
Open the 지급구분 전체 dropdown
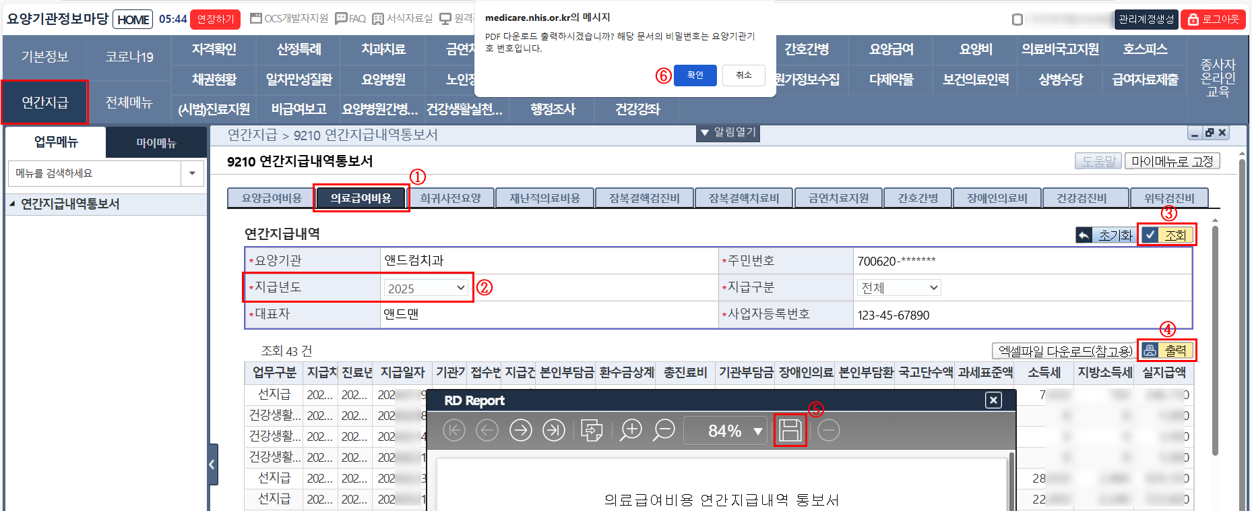click(x=899, y=288)
